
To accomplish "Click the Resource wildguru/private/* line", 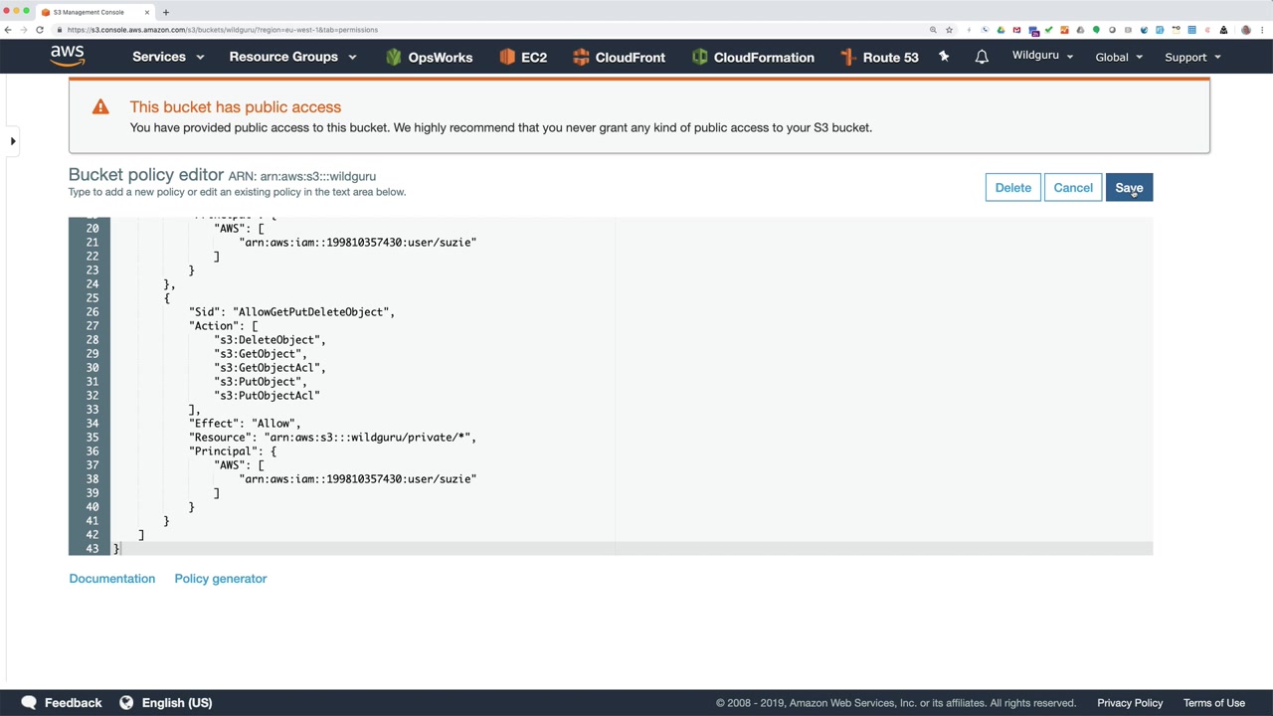I will pyautogui.click(x=333, y=438).
